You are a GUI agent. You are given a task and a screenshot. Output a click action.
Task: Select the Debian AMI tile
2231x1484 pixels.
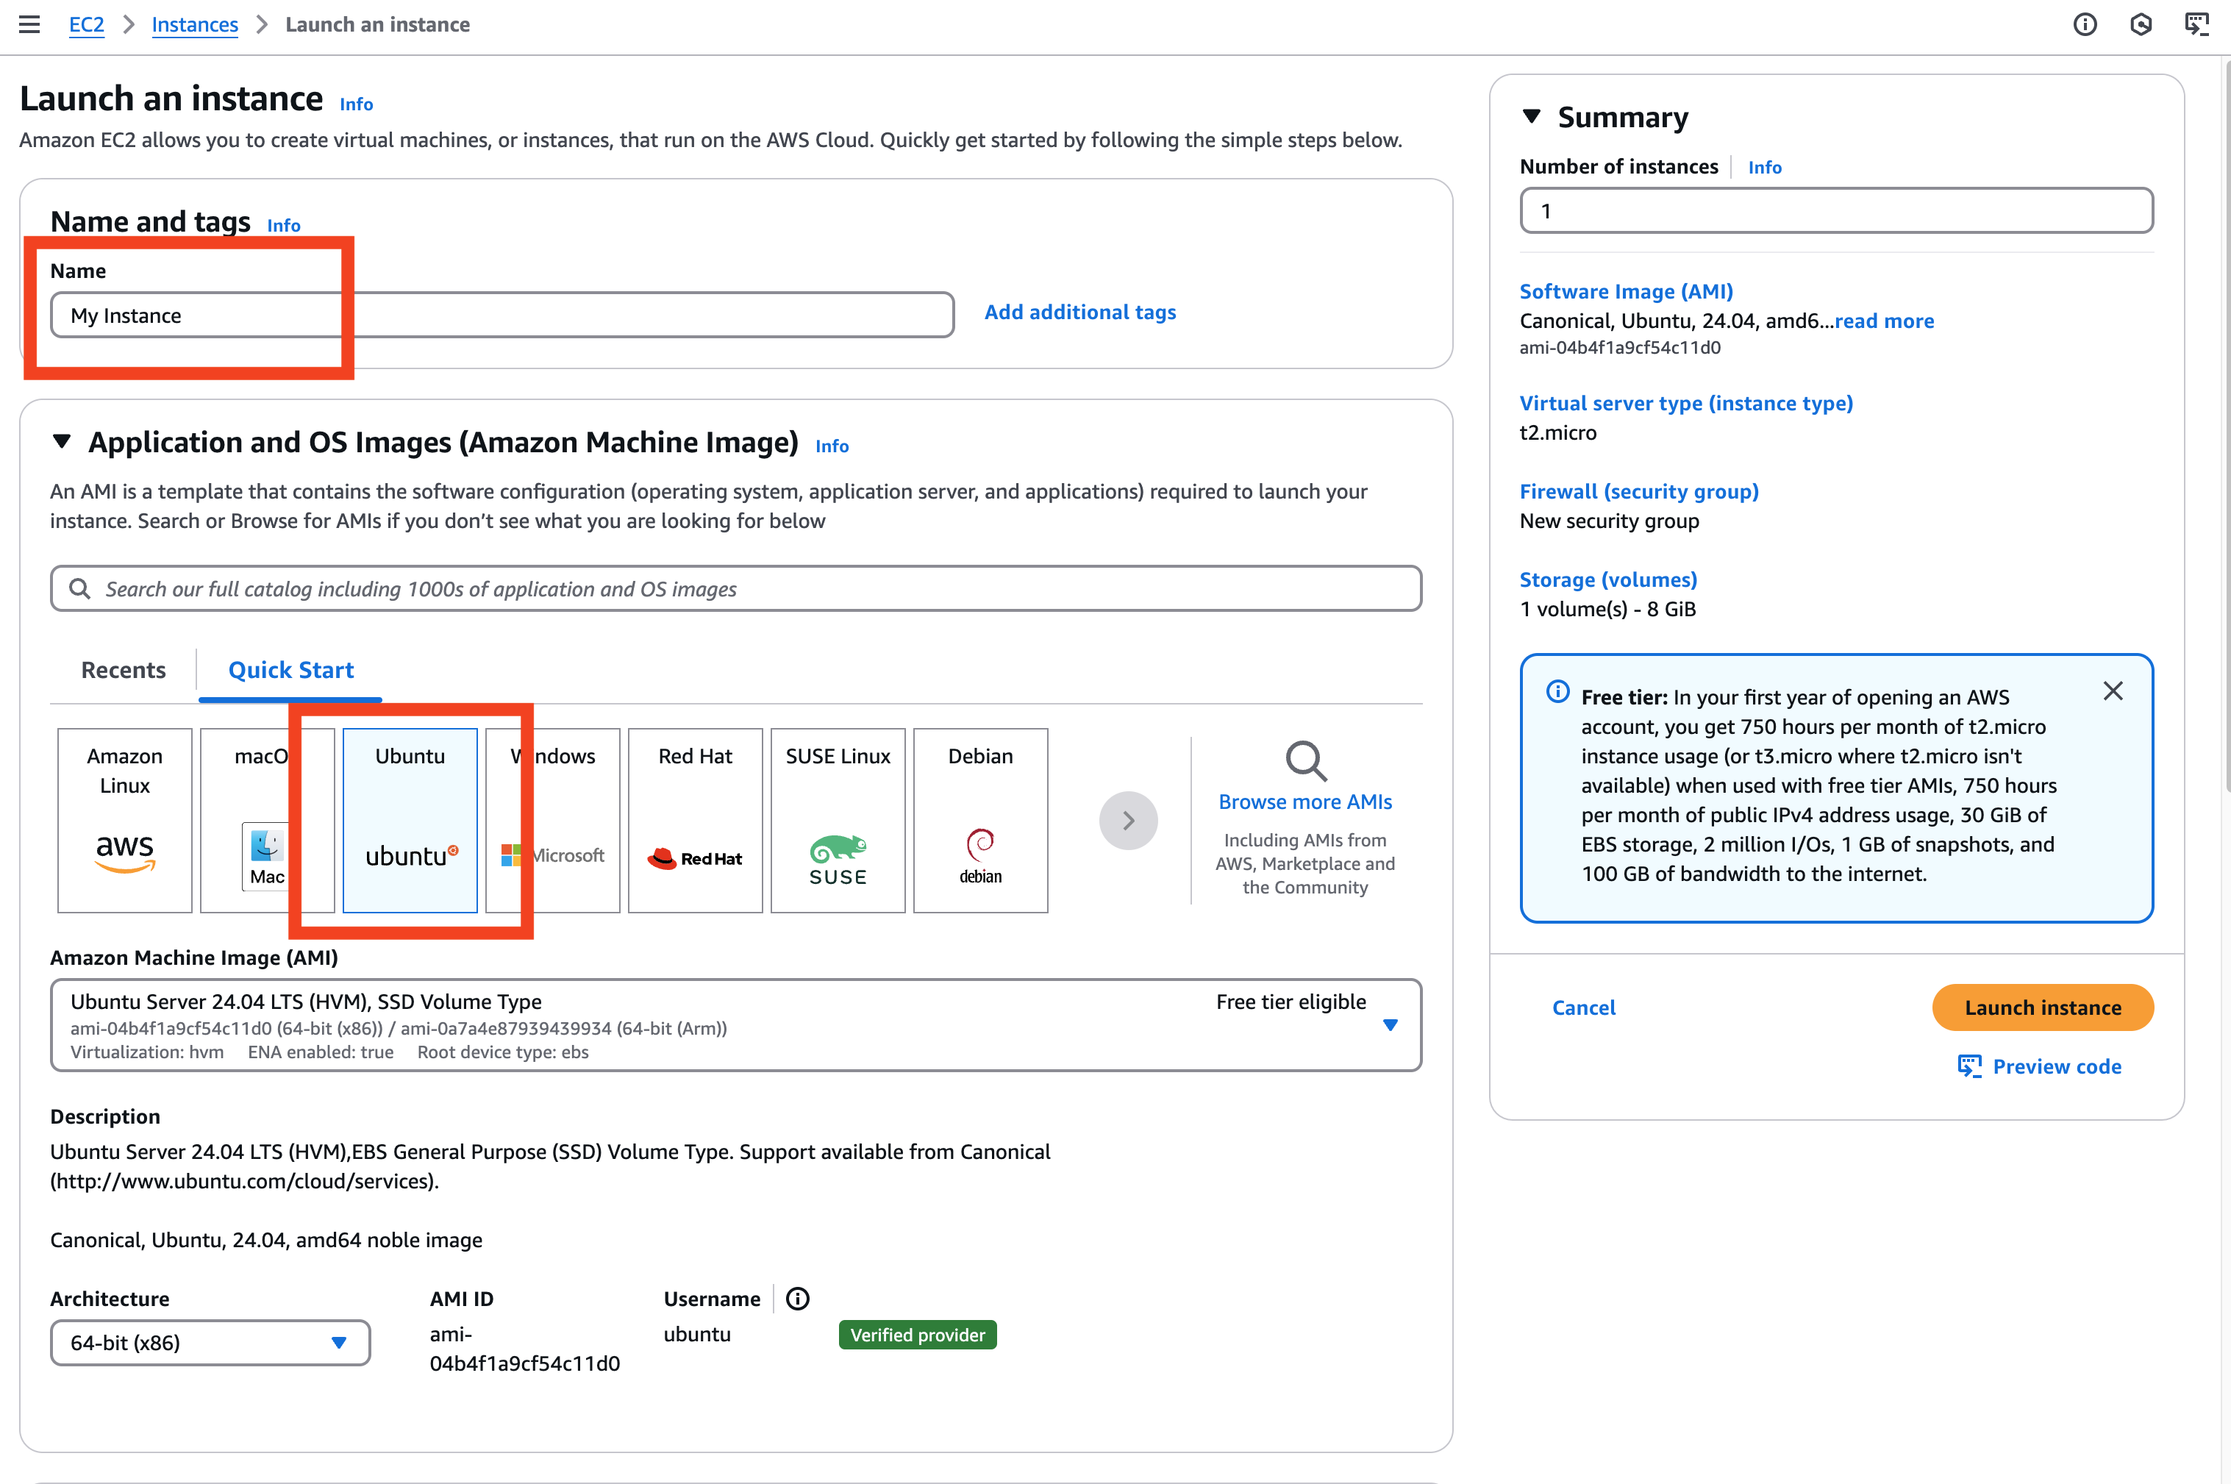tap(981, 820)
